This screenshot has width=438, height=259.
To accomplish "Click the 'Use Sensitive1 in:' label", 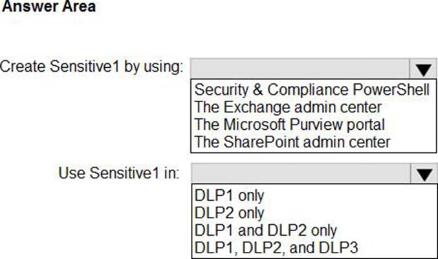I will tap(120, 172).
